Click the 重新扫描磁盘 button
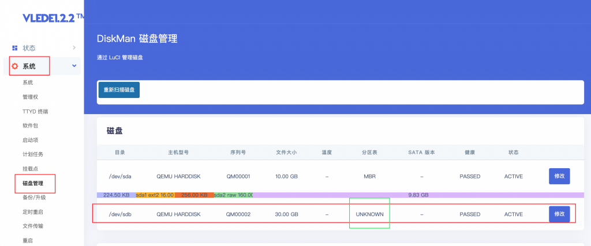 (x=119, y=90)
